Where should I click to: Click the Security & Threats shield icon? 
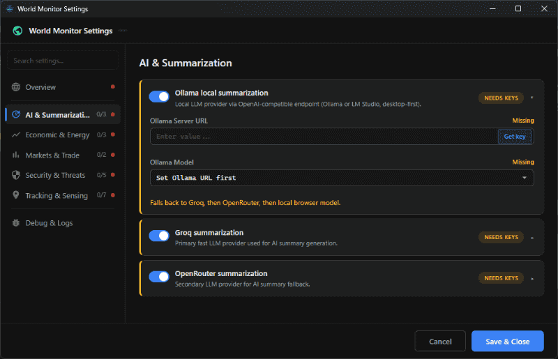(16, 175)
